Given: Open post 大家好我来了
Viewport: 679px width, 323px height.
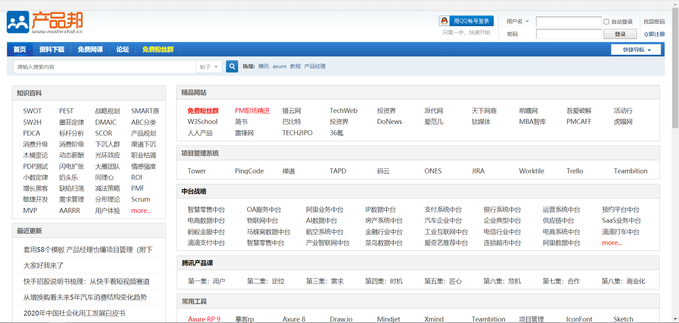Looking at the screenshot, I should (x=43, y=265).
